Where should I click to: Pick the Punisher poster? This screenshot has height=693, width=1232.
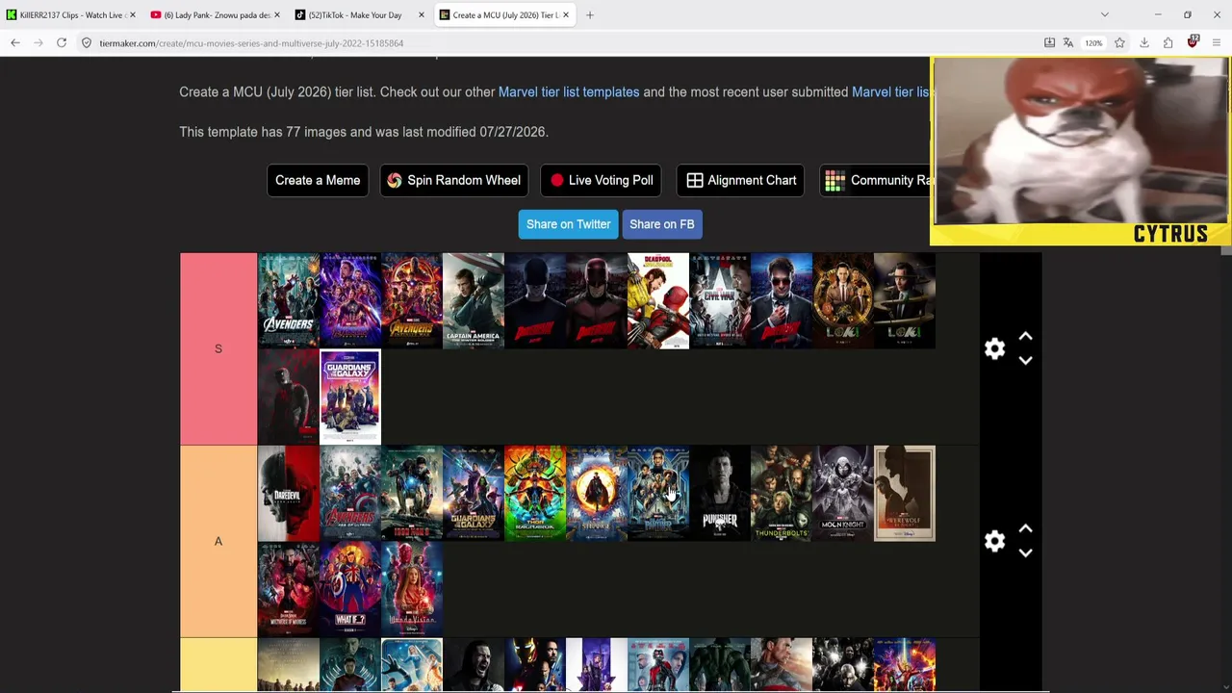[720, 493]
